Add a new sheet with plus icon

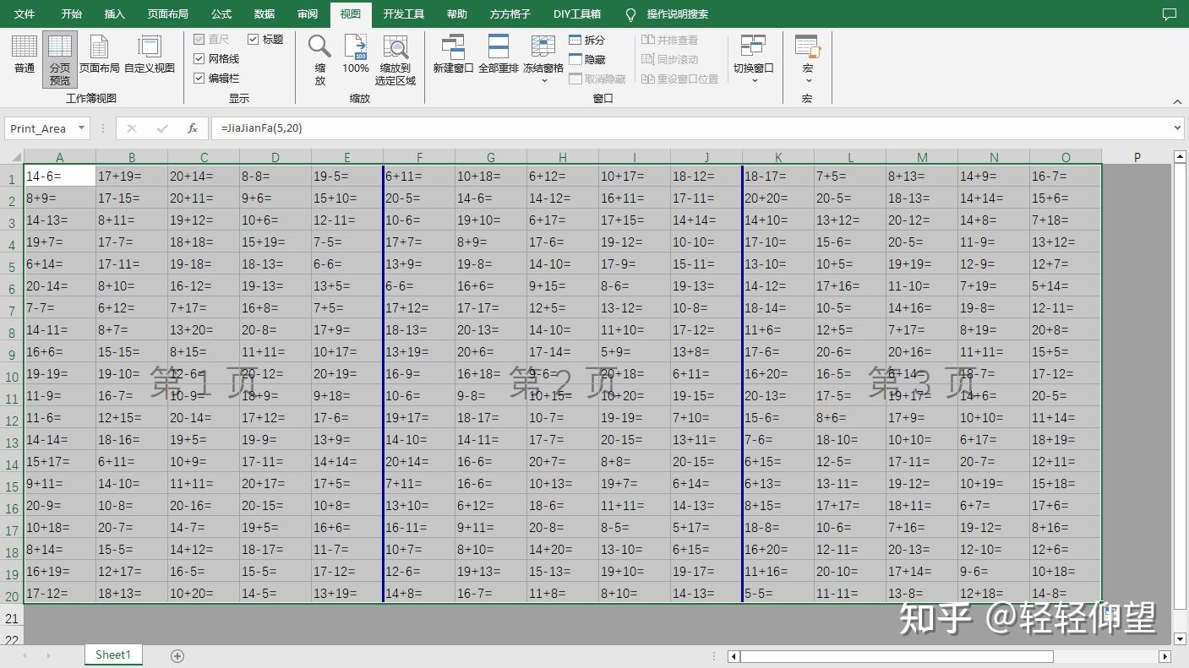tap(177, 655)
